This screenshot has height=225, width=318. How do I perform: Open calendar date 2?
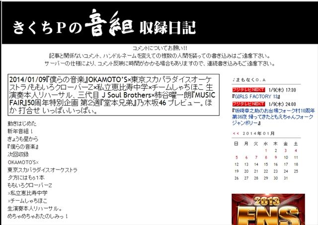point(276,151)
